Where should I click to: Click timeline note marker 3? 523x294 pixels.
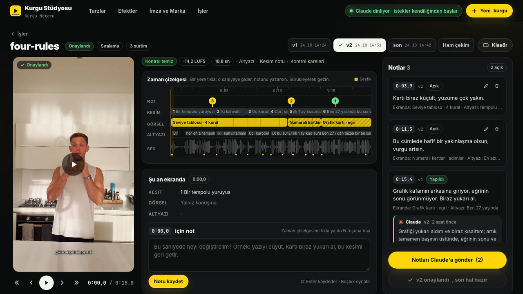[212, 101]
